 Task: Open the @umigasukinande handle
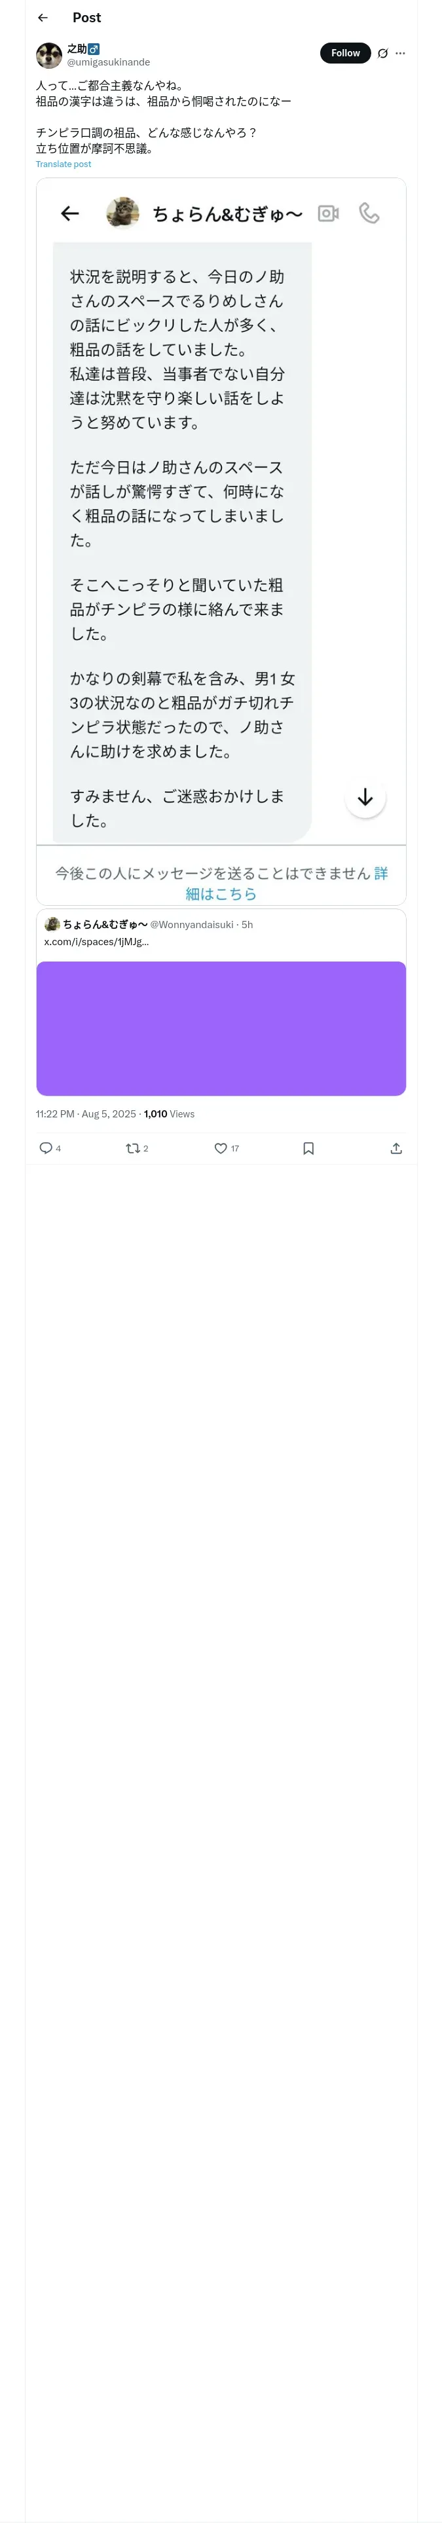coord(108,62)
